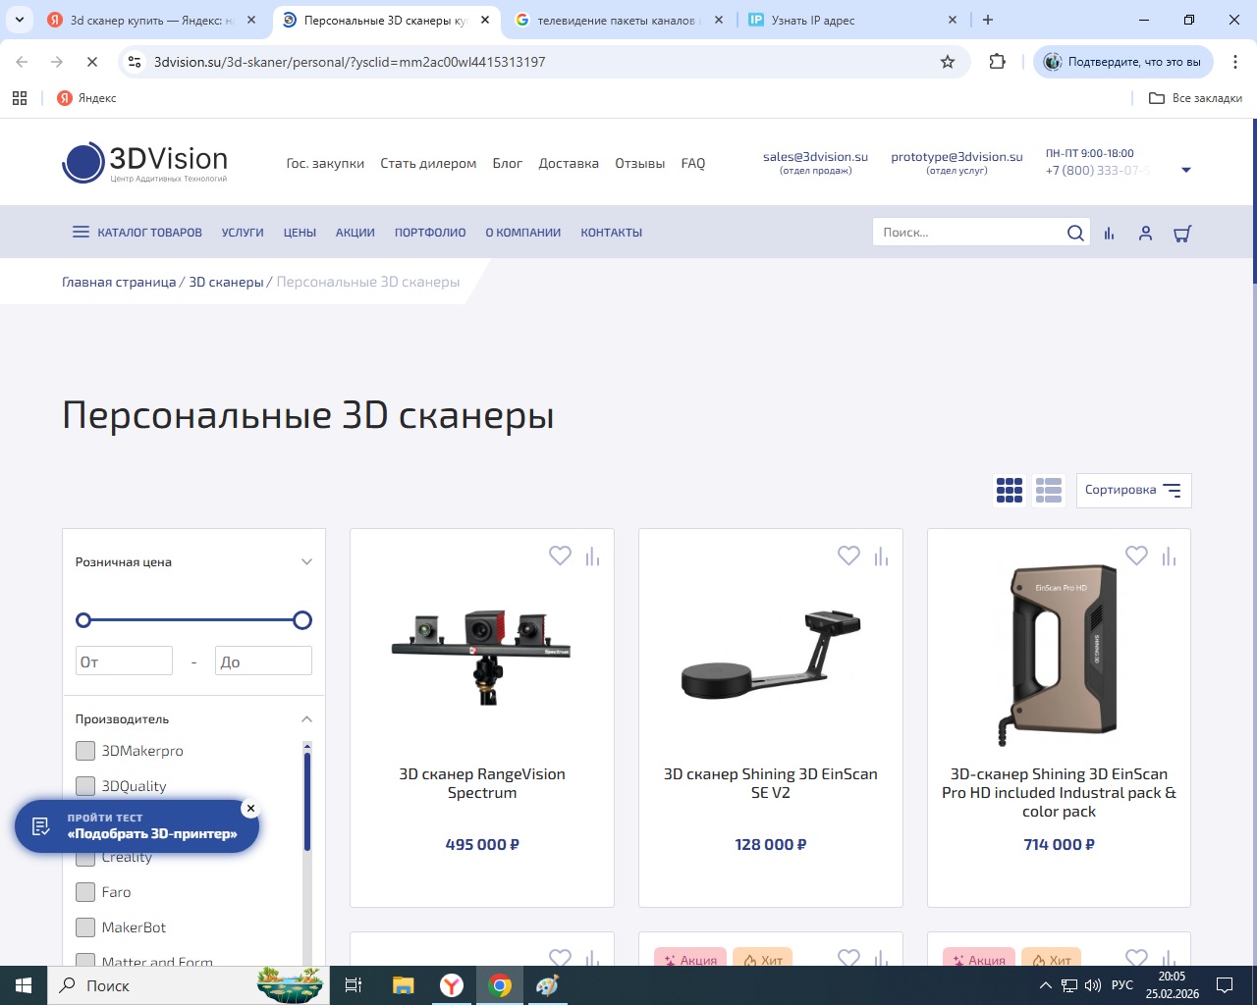Open the Windows Start menu
This screenshot has height=1005, width=1257.
pos(24,985)
